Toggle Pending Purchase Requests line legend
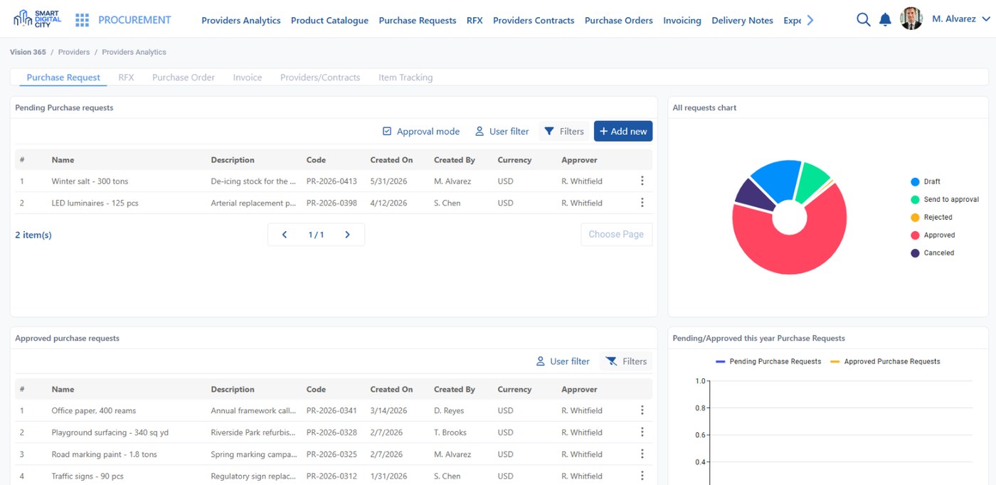 click(768, 362)
